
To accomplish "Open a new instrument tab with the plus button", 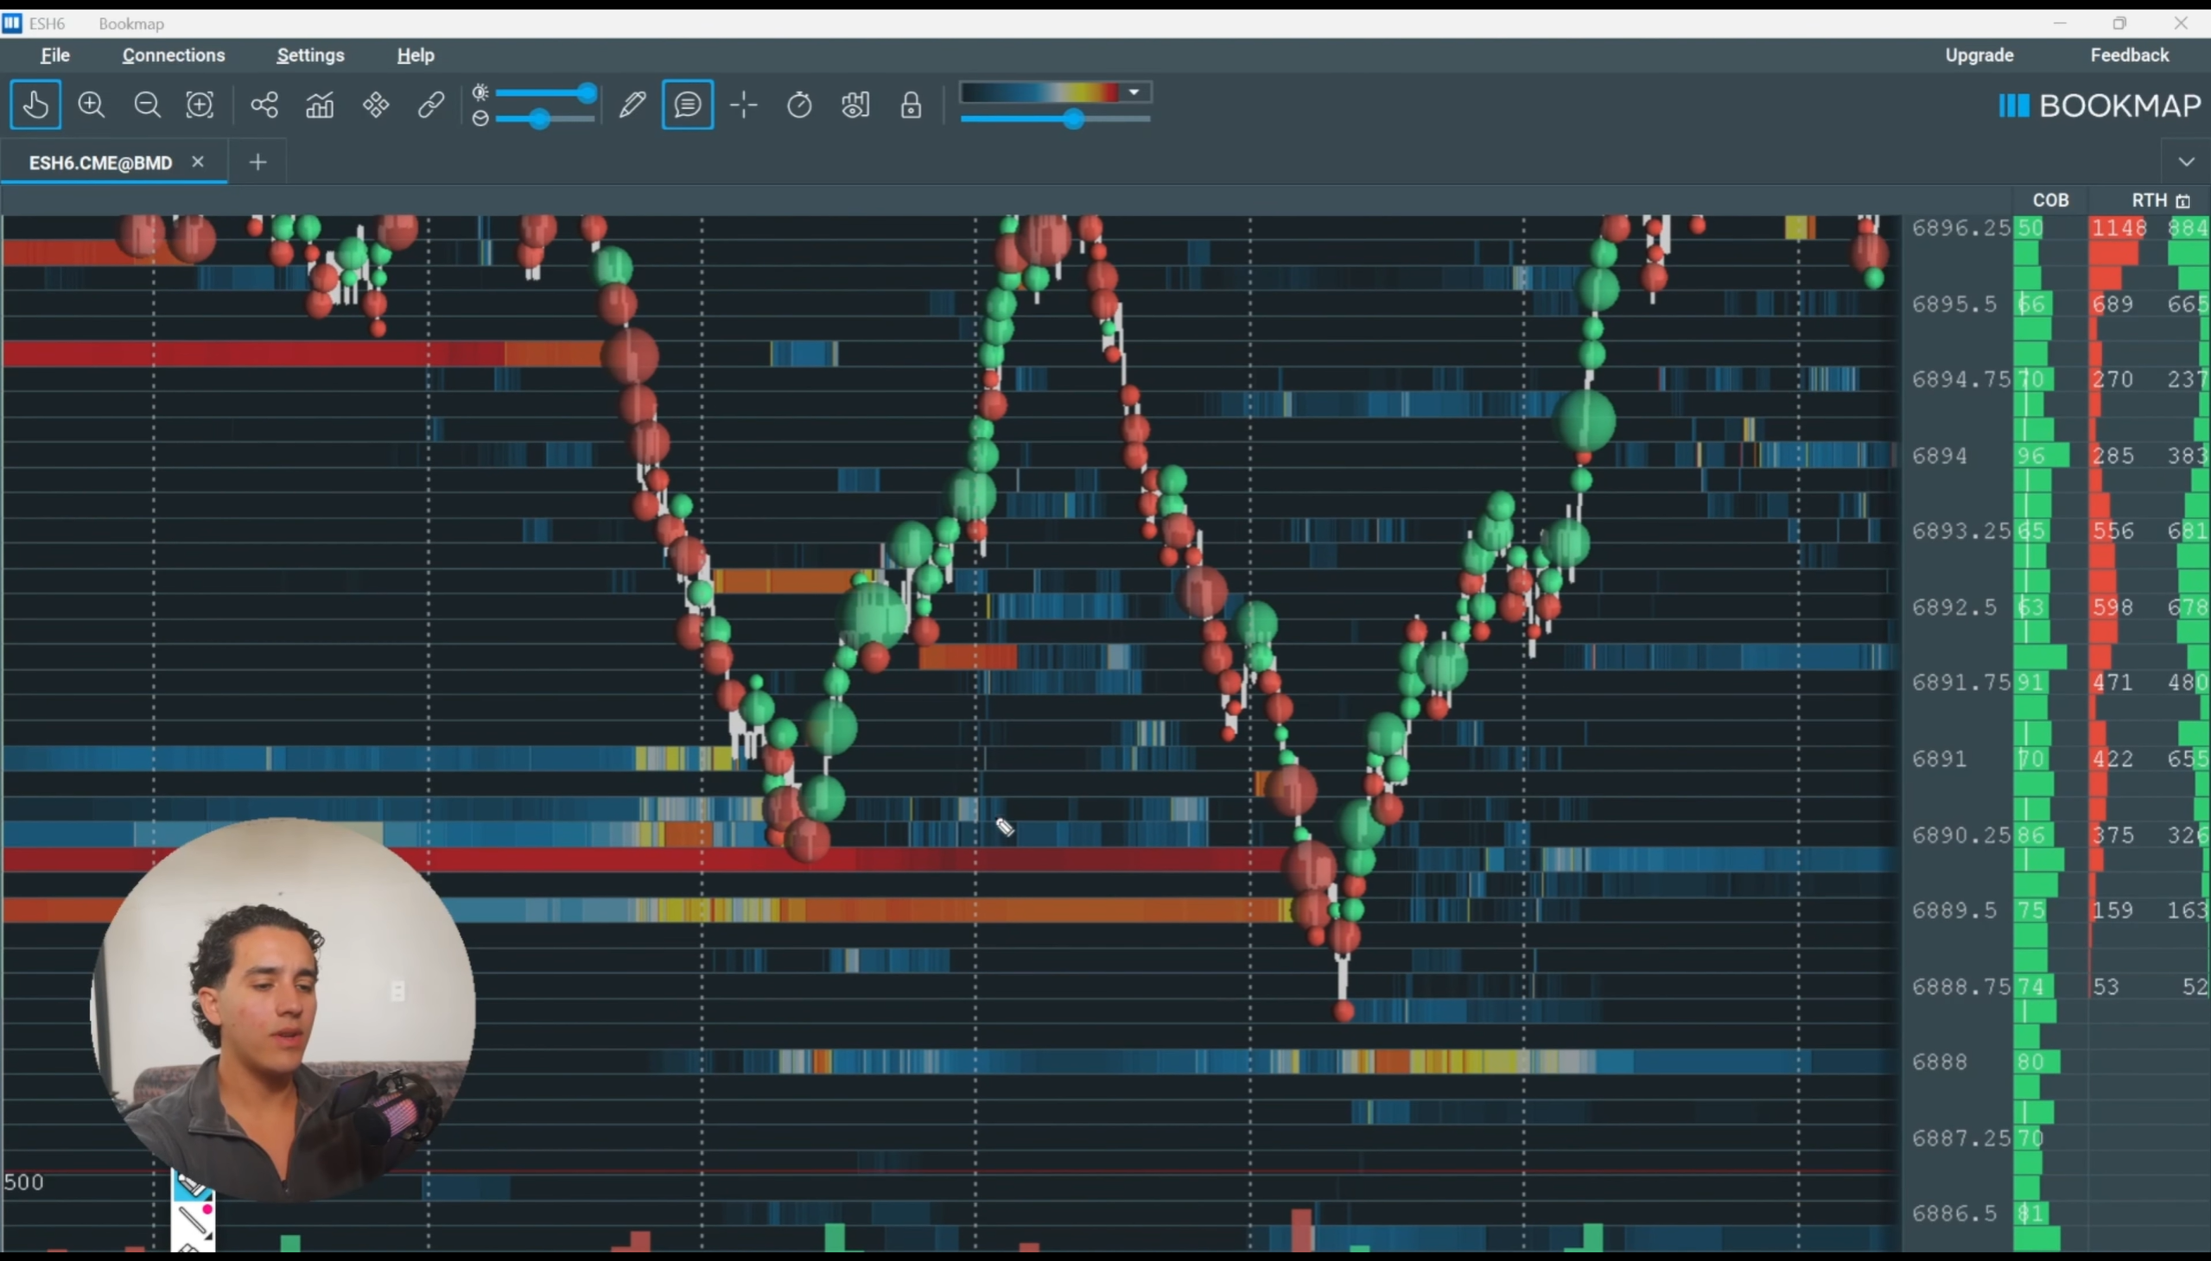I will tap(257, 162).
